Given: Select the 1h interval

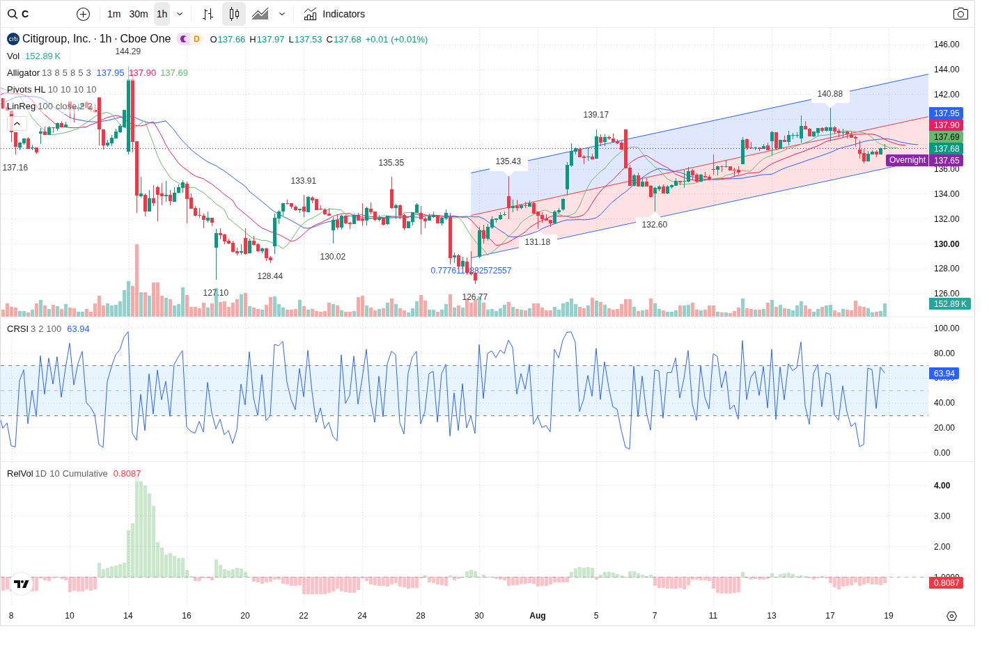Looking at the screenshot, I should click(162, 14).
